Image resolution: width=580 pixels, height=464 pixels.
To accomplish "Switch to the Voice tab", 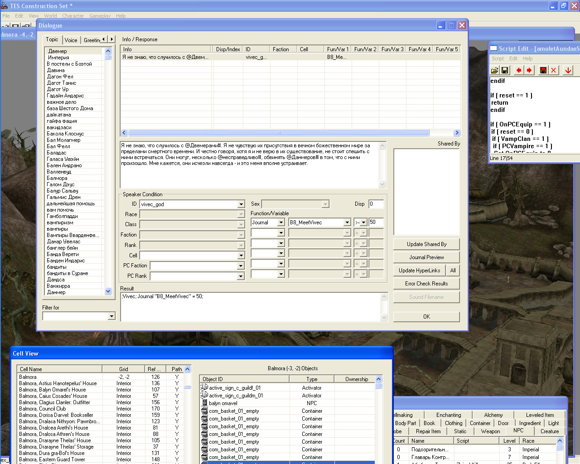I will [x=71, y=40].
